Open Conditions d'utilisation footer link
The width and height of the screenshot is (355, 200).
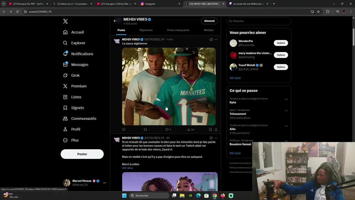point(240,163)
